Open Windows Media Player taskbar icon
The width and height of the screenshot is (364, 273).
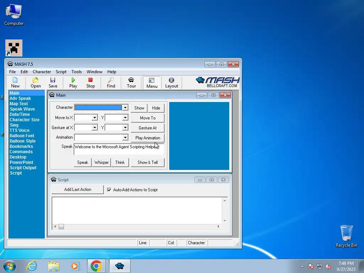75,266
